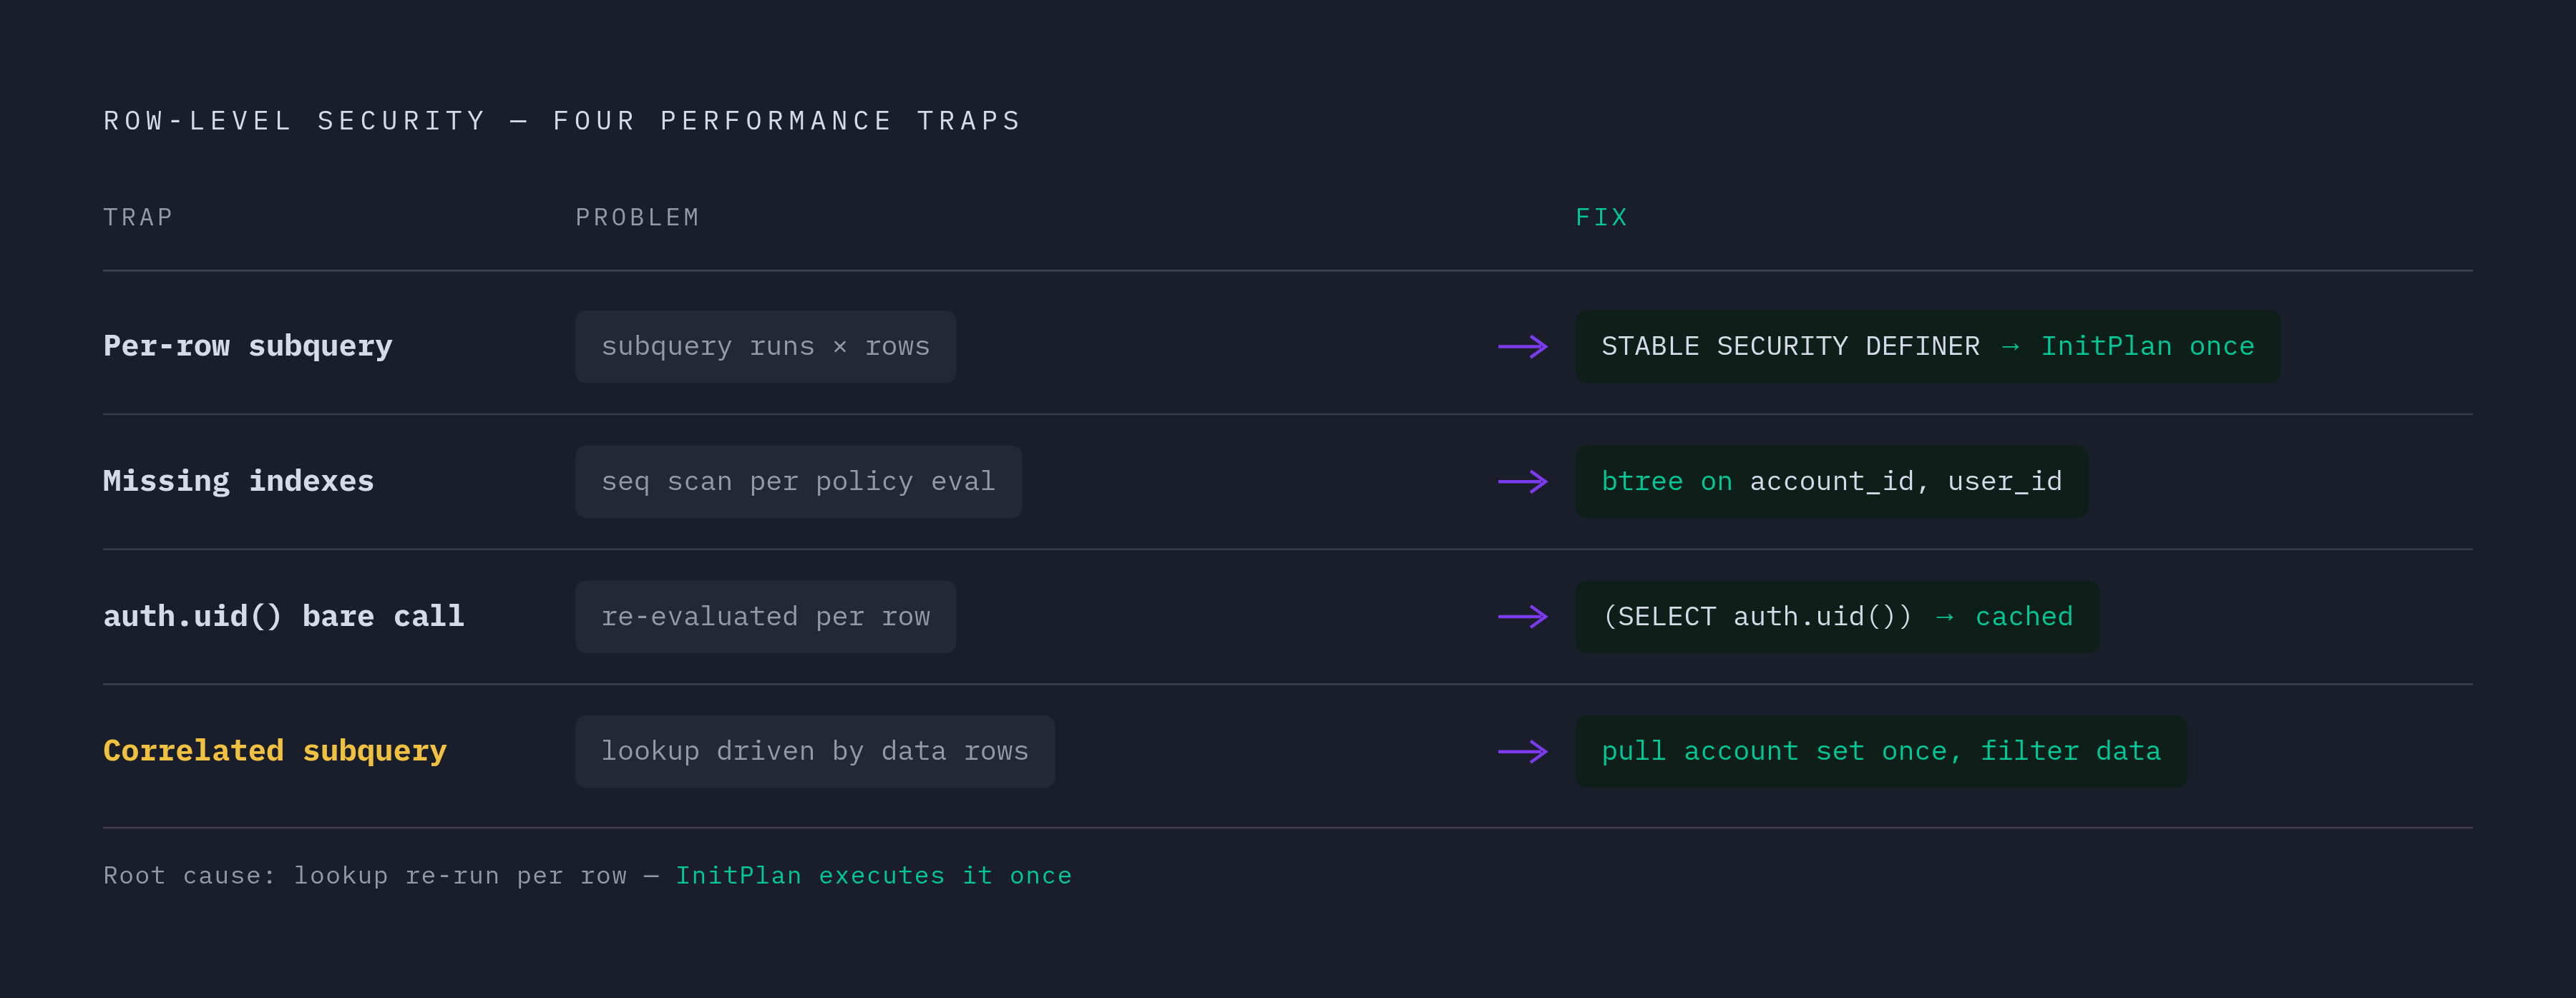This screenshot has height=998, width=2576.
Task: Click the purple arrow in the Correlated subquery row
Action: coord(1523,752)
